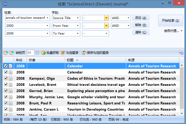Uncheck the selected Calendar row checkbox

[6, 66]
